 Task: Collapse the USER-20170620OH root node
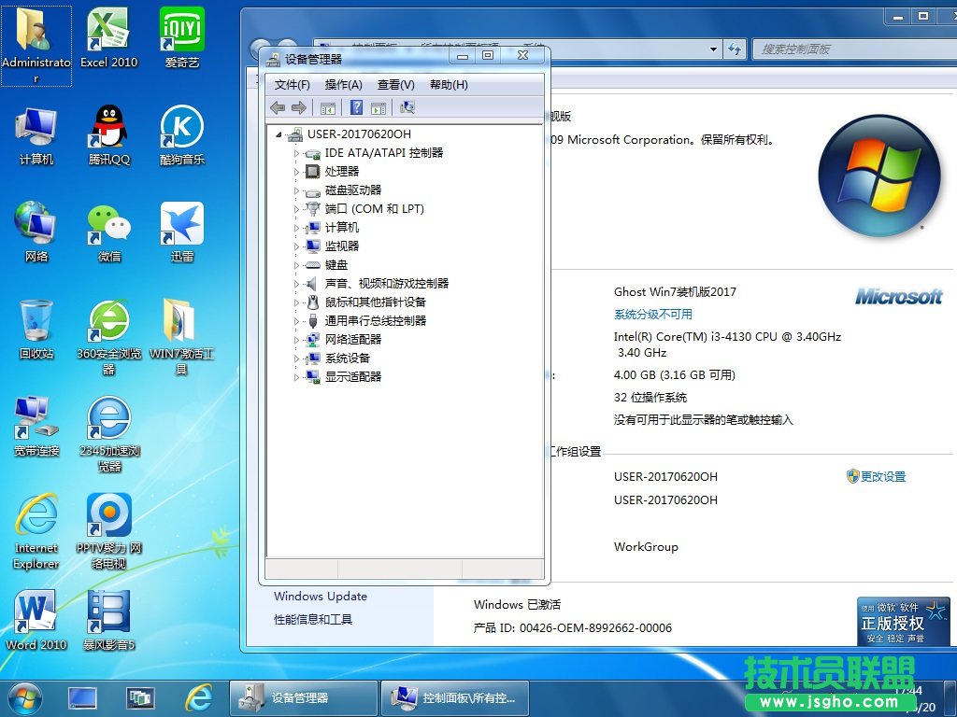click(279, 134)
